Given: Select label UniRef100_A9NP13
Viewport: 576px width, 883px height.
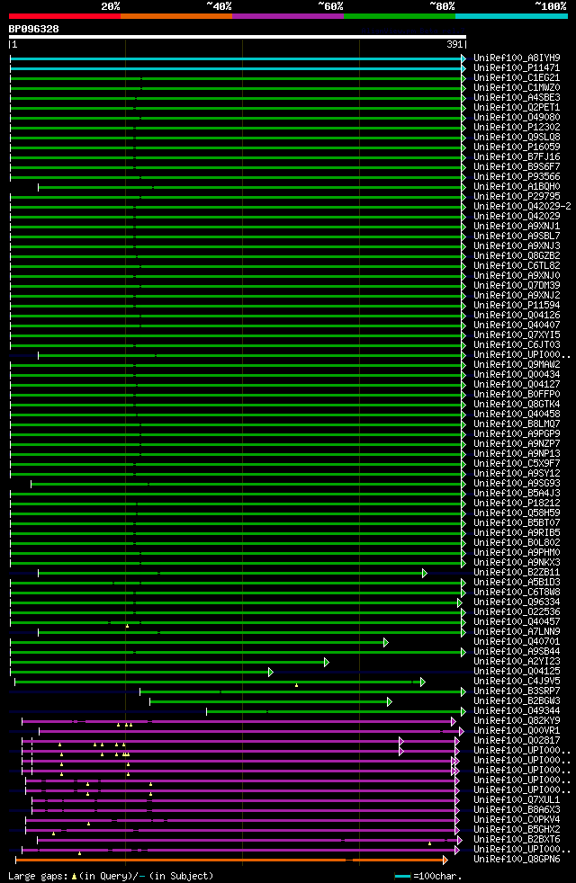Looking at the screenshot, I should click(517, 454).
